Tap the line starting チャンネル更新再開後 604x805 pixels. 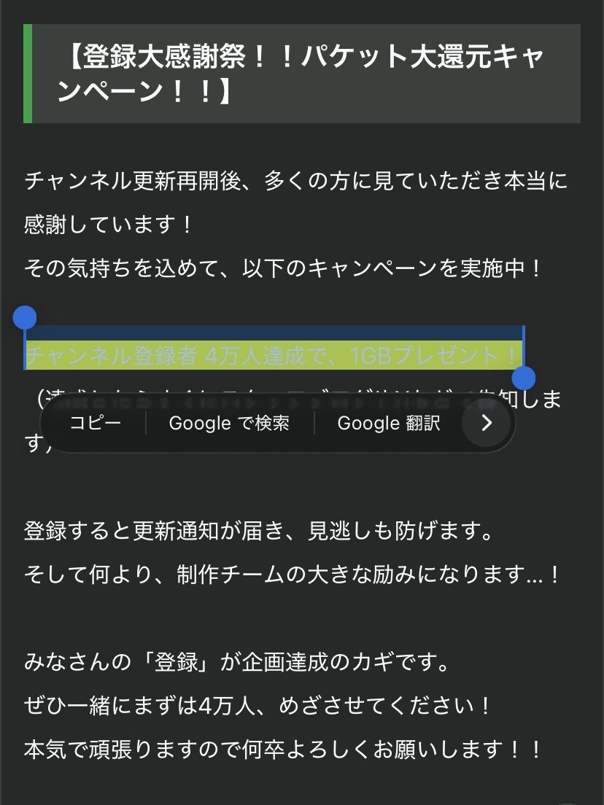coord(295,181)
